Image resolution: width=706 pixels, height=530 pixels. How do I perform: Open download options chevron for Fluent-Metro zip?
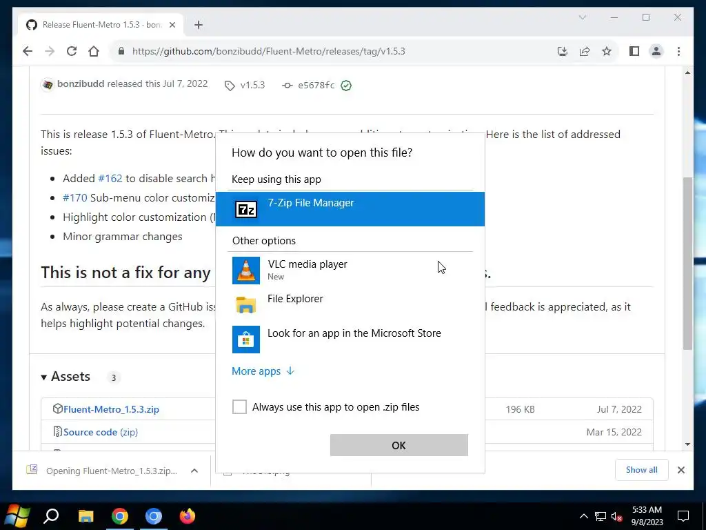(194, 471)
